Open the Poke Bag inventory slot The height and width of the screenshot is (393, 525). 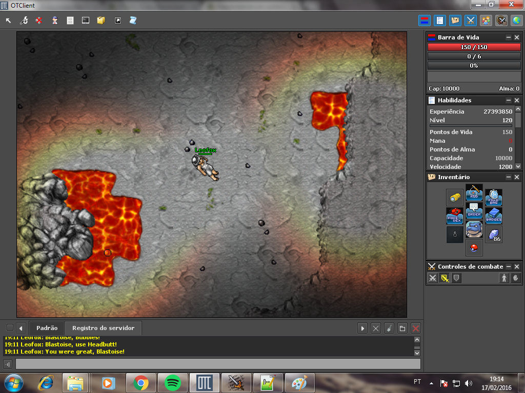[x=494, y=198]
